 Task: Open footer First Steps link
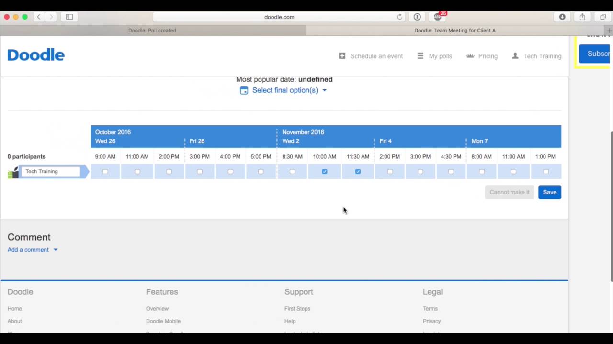[297, 309]
